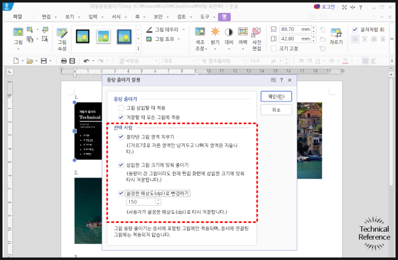Click the 취소 button
Image resolution: width=398 pixels, height=260 pixels.
[276, 110]
